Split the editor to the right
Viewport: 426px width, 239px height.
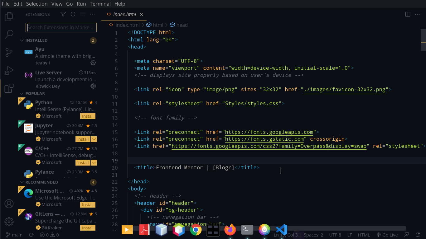click(x=408, y=14)
